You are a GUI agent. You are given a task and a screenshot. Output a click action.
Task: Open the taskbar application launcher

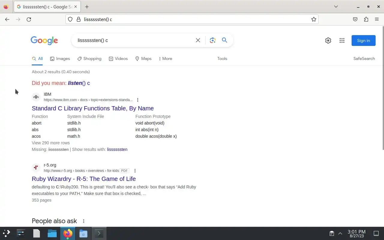pyautogui.click(x=7, y=233)
